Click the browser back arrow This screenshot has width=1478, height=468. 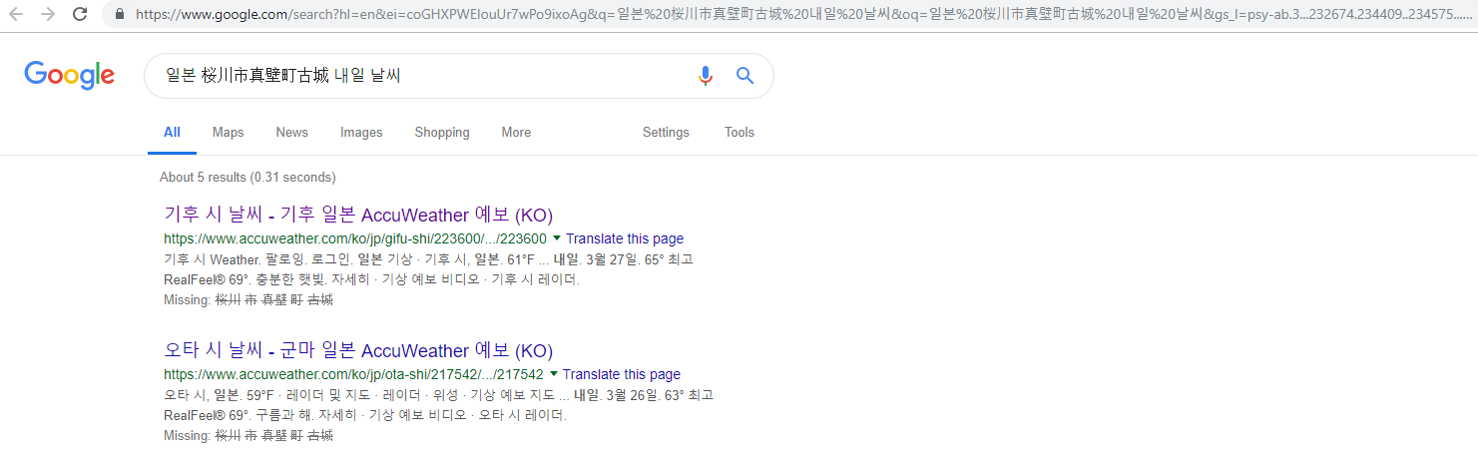coord(16,15)
